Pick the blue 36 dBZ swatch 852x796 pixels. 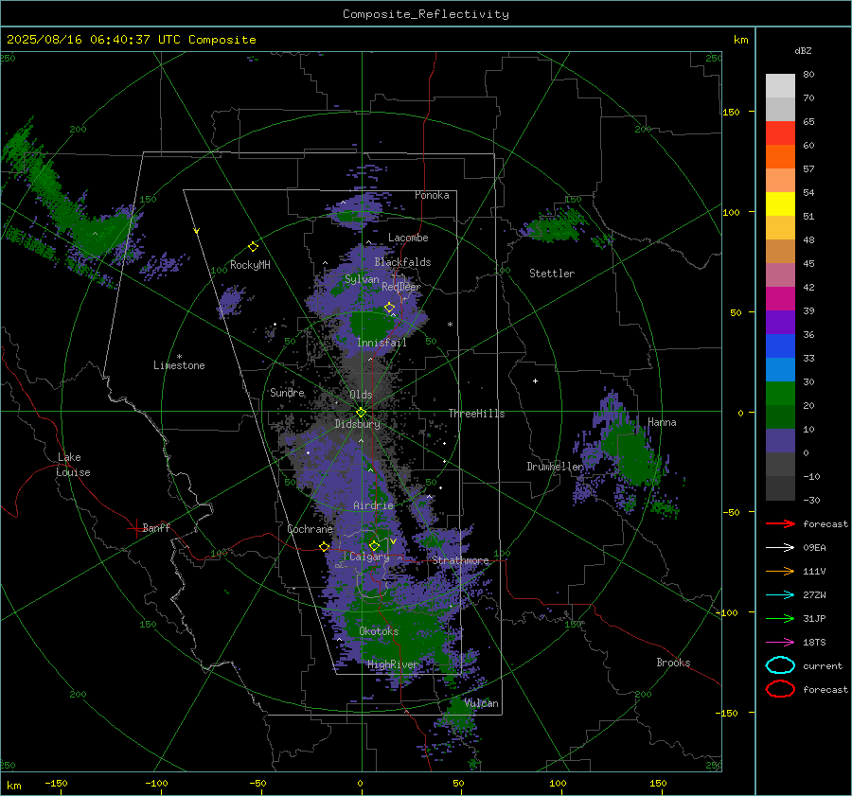pos(780,345)
